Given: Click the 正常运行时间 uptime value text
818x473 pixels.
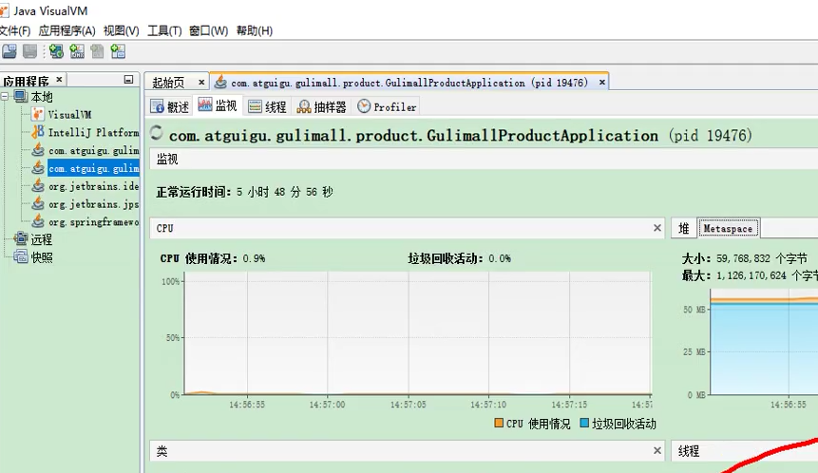Looking at the screenshot, I should pyautogui.click(x=284, y=192).
